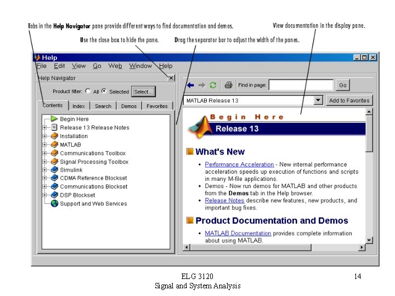Click the CDMA Reference Blockset book icon

pos(54,178)
